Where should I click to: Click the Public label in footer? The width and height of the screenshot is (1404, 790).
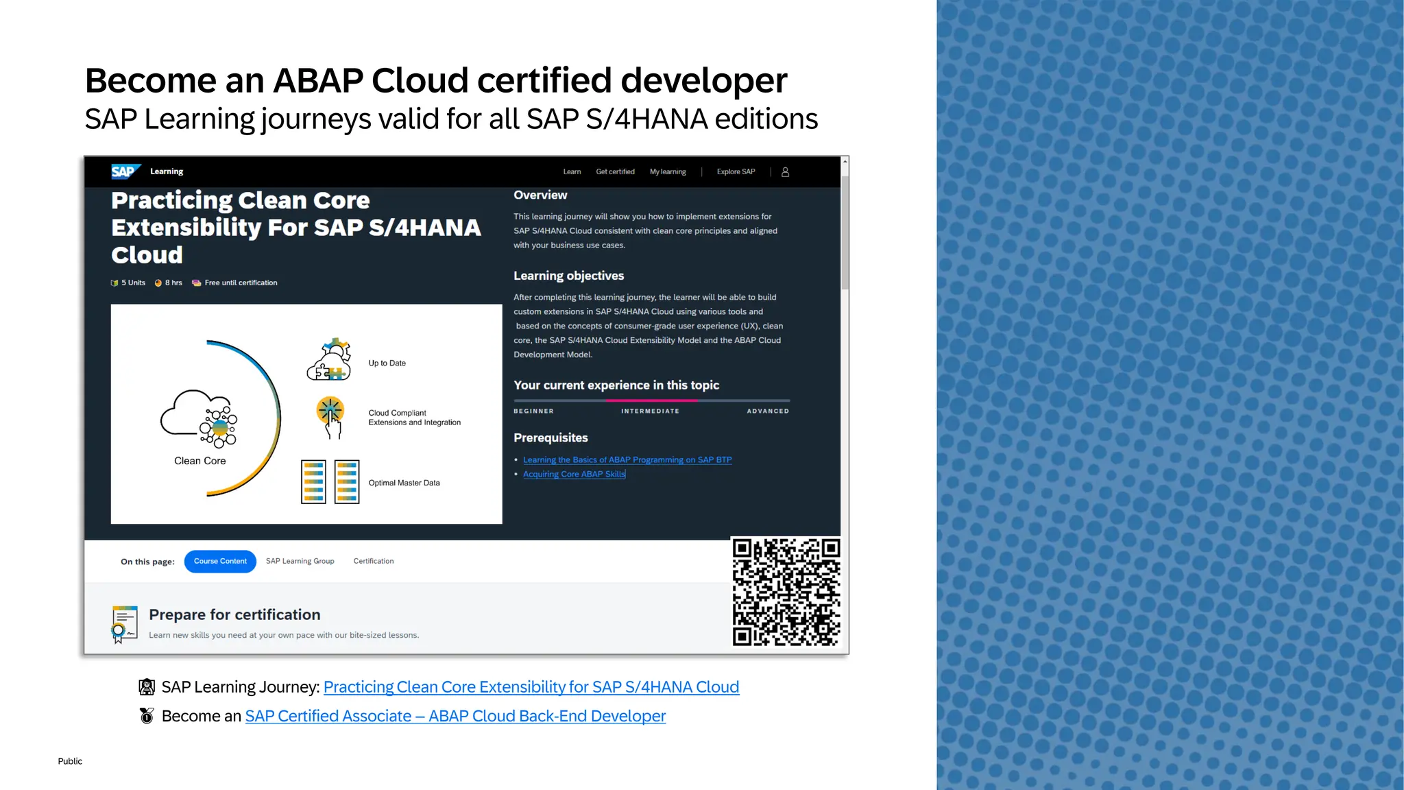click(x=70, y=761)
